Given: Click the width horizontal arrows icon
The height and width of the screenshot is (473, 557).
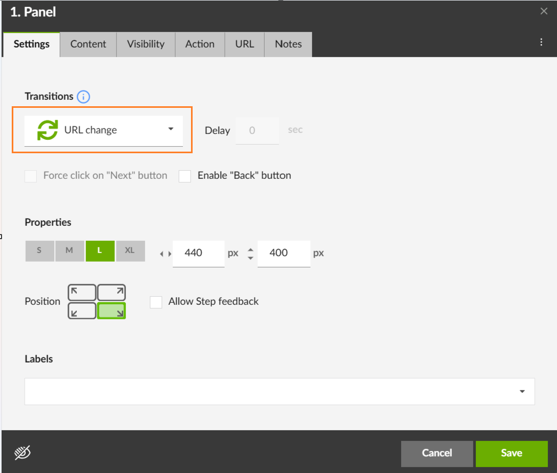Looking at the screenshot, I should click(165, 254).
